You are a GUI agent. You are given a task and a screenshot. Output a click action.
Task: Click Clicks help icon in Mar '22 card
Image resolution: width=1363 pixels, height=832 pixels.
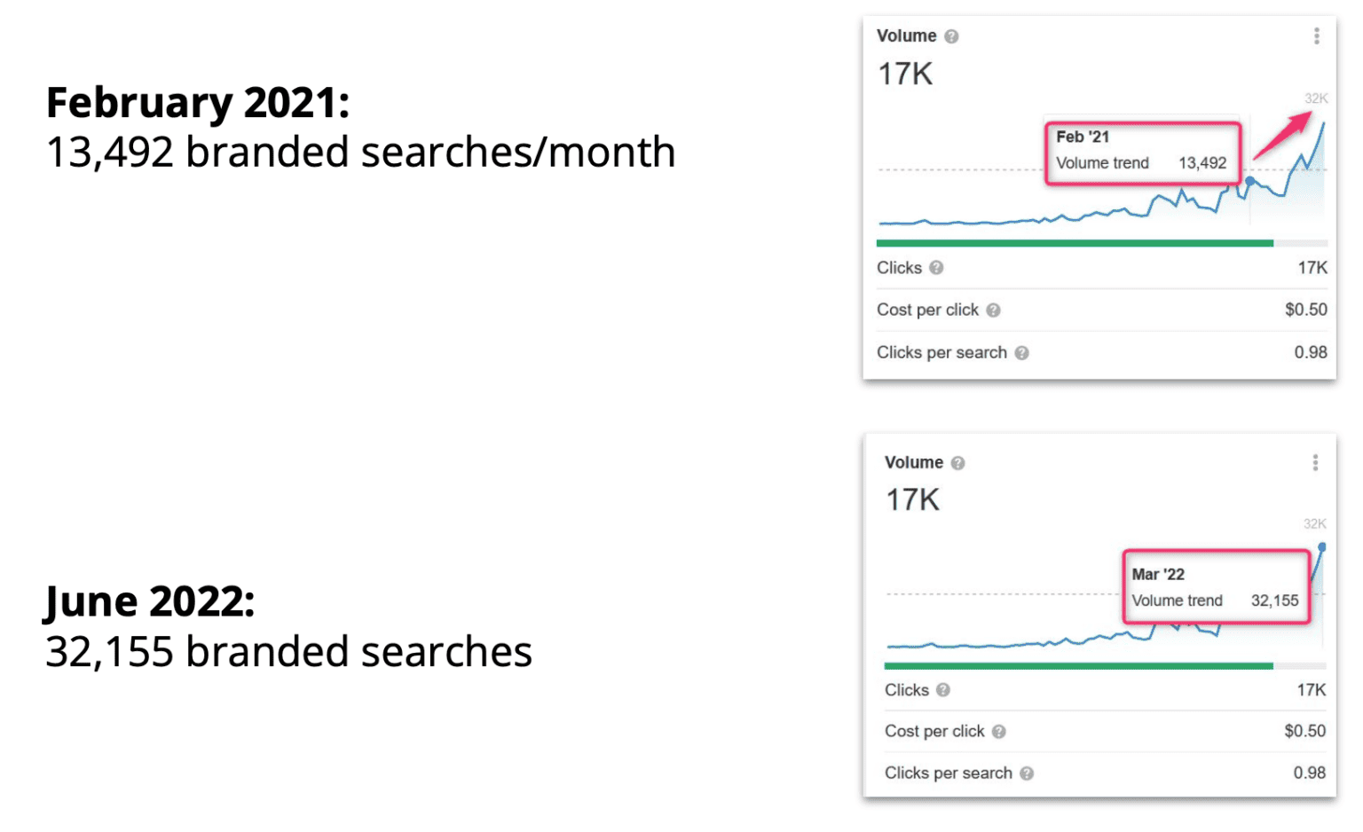click(942, 690)
